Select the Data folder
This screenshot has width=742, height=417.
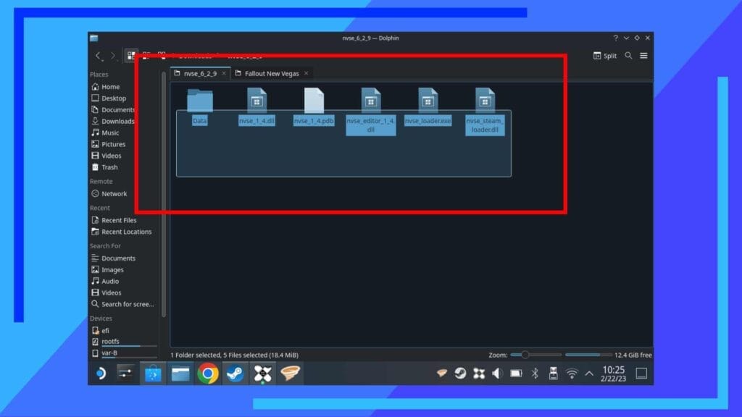[x=200, y=107]
